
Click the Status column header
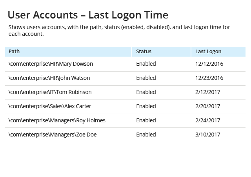[x=161, y=52]
